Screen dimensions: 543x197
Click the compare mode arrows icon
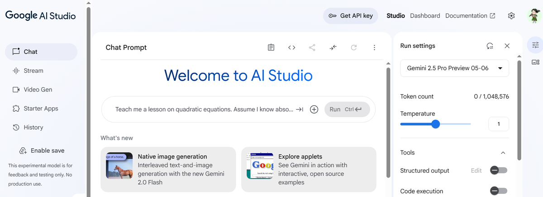click(x=333, y=47)
